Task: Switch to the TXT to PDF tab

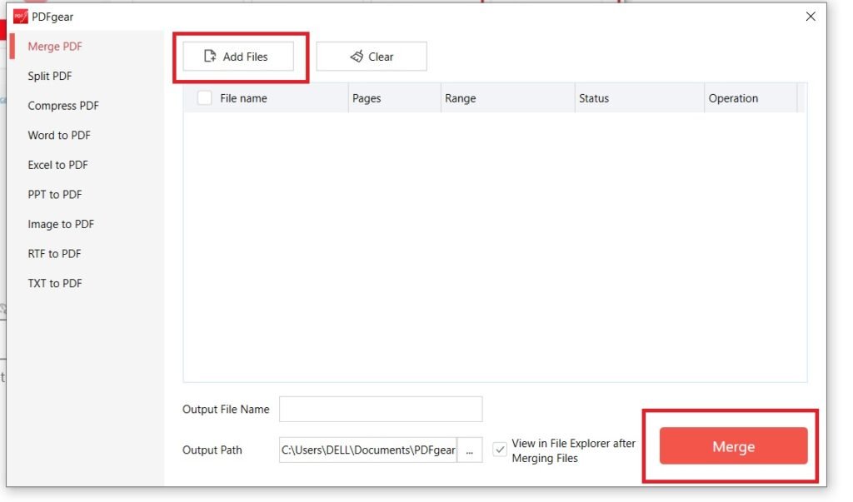Action: pyautogui.click(x=54, y=283)
